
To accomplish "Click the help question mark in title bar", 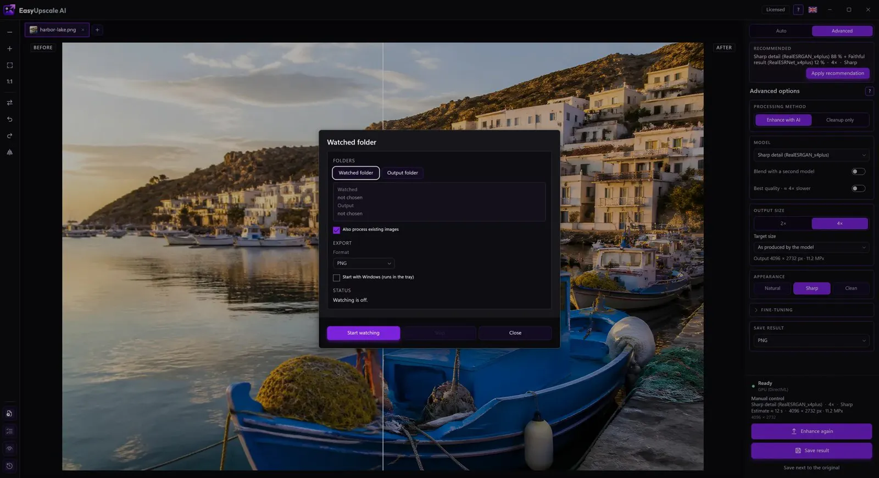I will pos(798,10).
